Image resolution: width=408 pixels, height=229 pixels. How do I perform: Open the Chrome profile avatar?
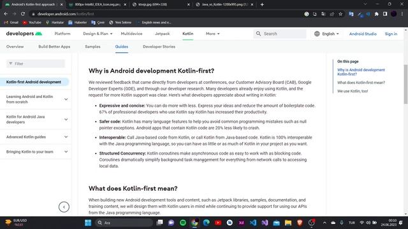[x=394, y=14]
